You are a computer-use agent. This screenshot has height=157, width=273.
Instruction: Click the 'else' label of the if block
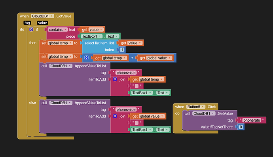click(32, 103)
